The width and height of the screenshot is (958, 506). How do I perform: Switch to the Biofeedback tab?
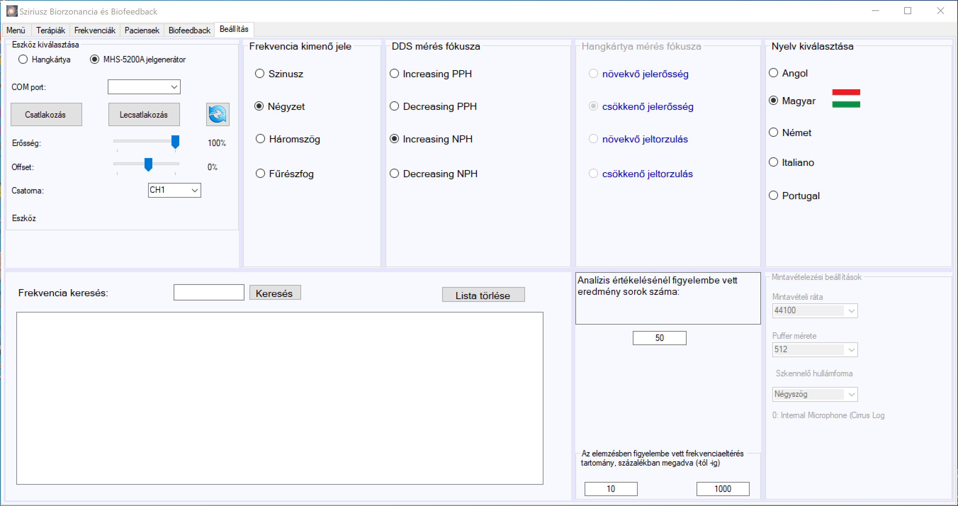tap(189, 30)
